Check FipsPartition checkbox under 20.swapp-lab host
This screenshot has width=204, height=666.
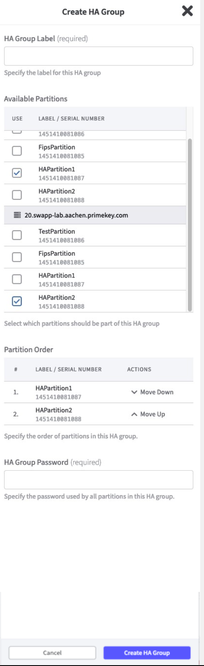(x=17, y=257)
